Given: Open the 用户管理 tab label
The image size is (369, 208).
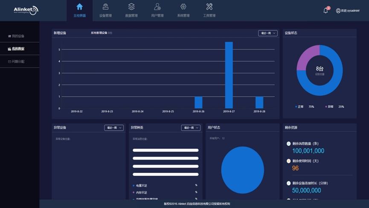Looking at the screenshot, I should pos(157,15).
